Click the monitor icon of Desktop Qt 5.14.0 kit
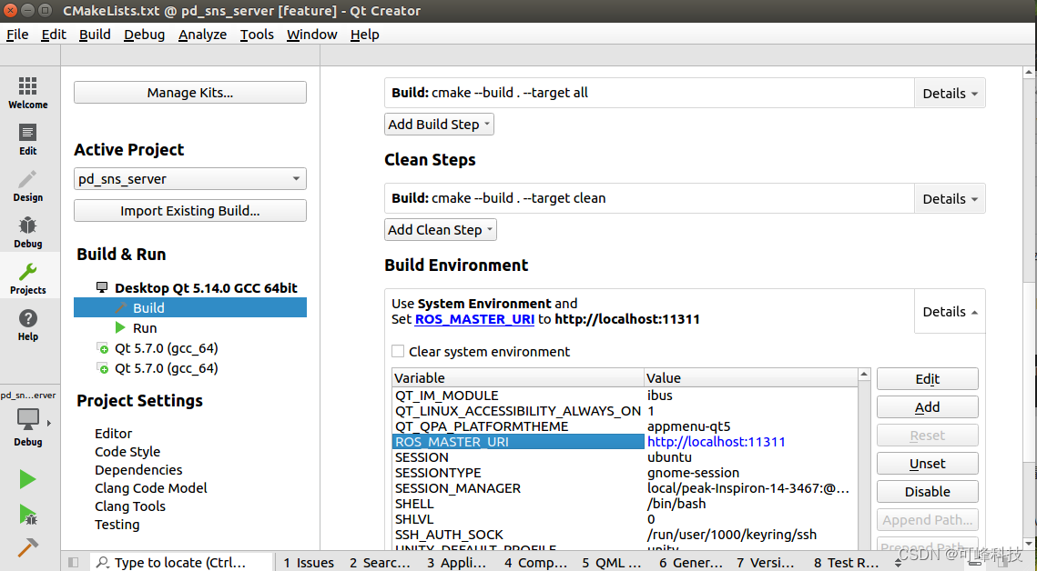This screenshot has height=571, width=1037. tap(102, 288)
